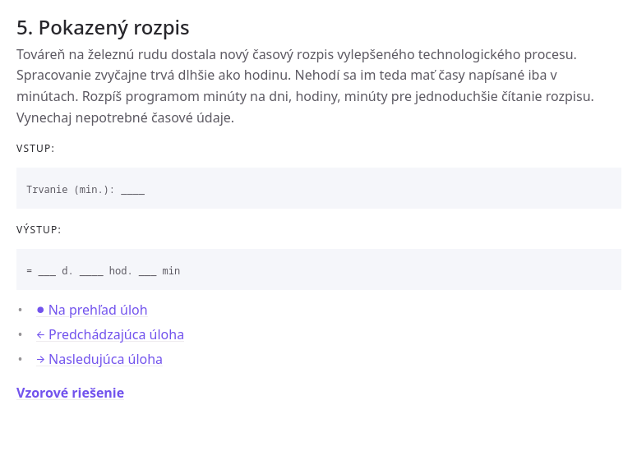The height and width of the screenshot is (451, 637).
Task: Click the bullet beside Predchádzajúca úloha
Action: [21, 335]
